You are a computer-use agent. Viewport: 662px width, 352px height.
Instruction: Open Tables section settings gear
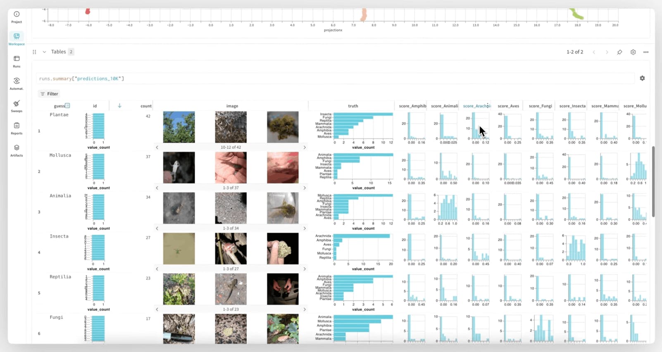point(633,52)
